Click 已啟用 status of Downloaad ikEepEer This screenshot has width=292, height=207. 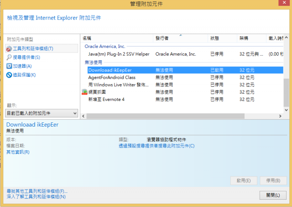217,70
